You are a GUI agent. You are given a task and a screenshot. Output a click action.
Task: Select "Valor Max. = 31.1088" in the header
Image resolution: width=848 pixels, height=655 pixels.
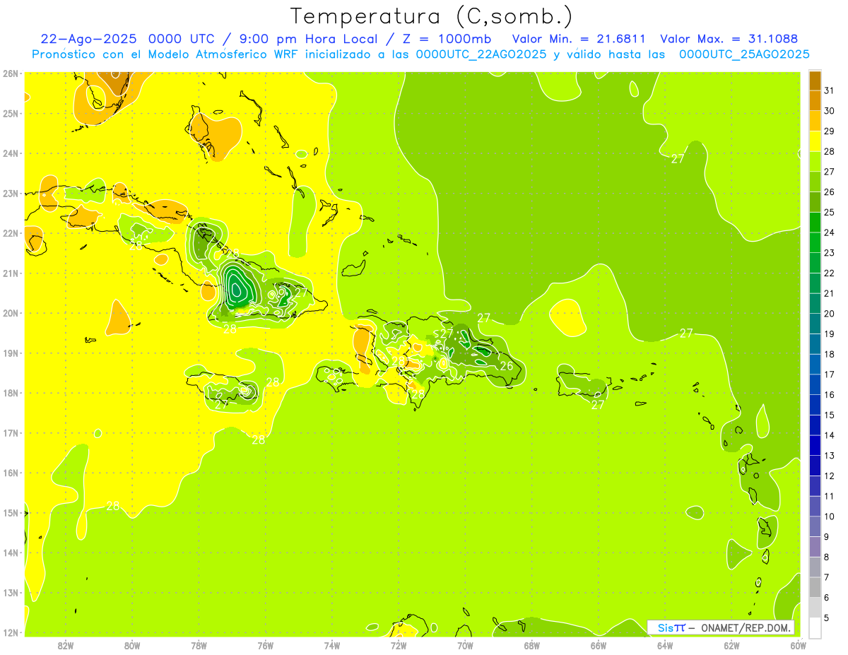729,39
